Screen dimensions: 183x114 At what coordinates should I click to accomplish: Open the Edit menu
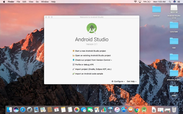tap(24, 2)
